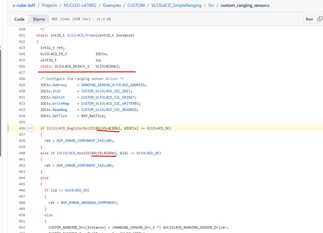Select line number 440
The width and height of the screenshot is (323, 233).
pos(21,153)
